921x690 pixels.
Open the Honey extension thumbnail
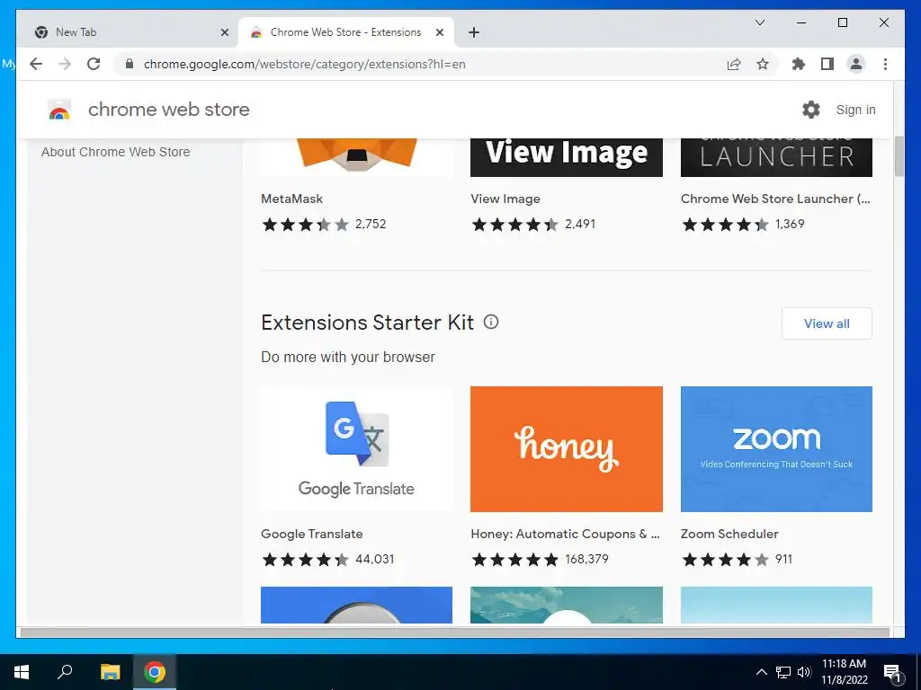[567, 449]
